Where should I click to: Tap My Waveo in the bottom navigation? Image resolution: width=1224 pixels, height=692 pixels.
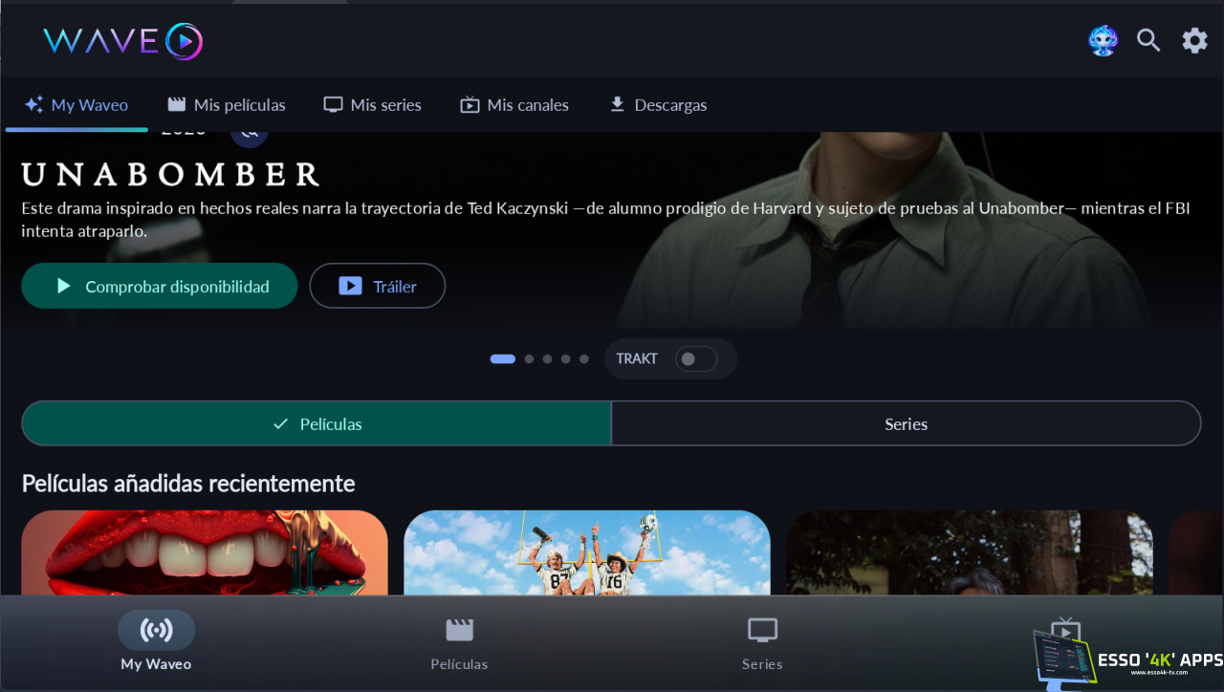[x=156, y=642]
